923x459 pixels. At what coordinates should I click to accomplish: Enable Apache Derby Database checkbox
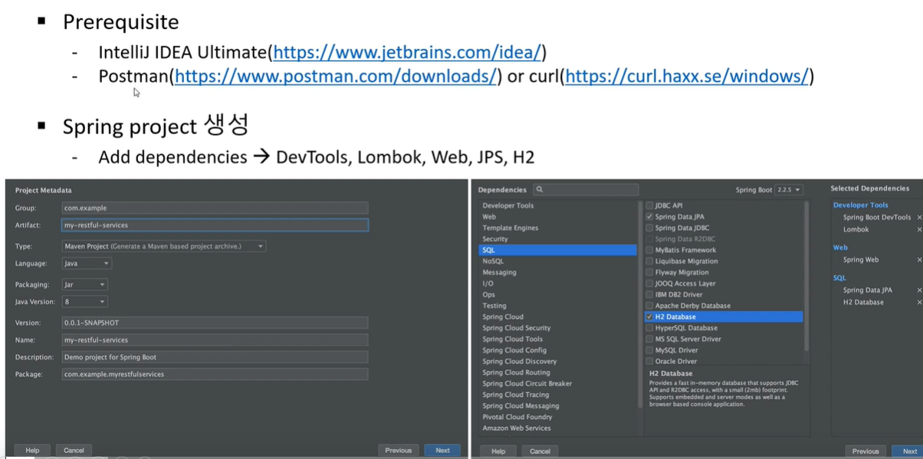point(649,306)
